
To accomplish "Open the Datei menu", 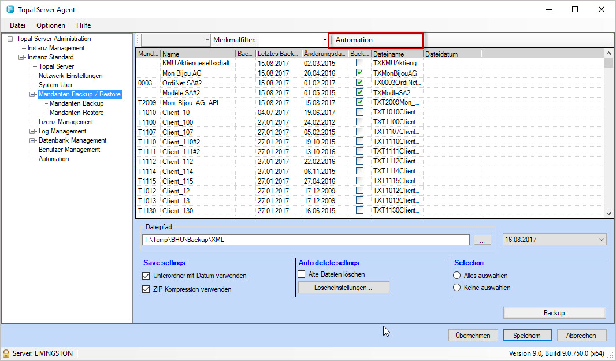I will click(18, 25).
